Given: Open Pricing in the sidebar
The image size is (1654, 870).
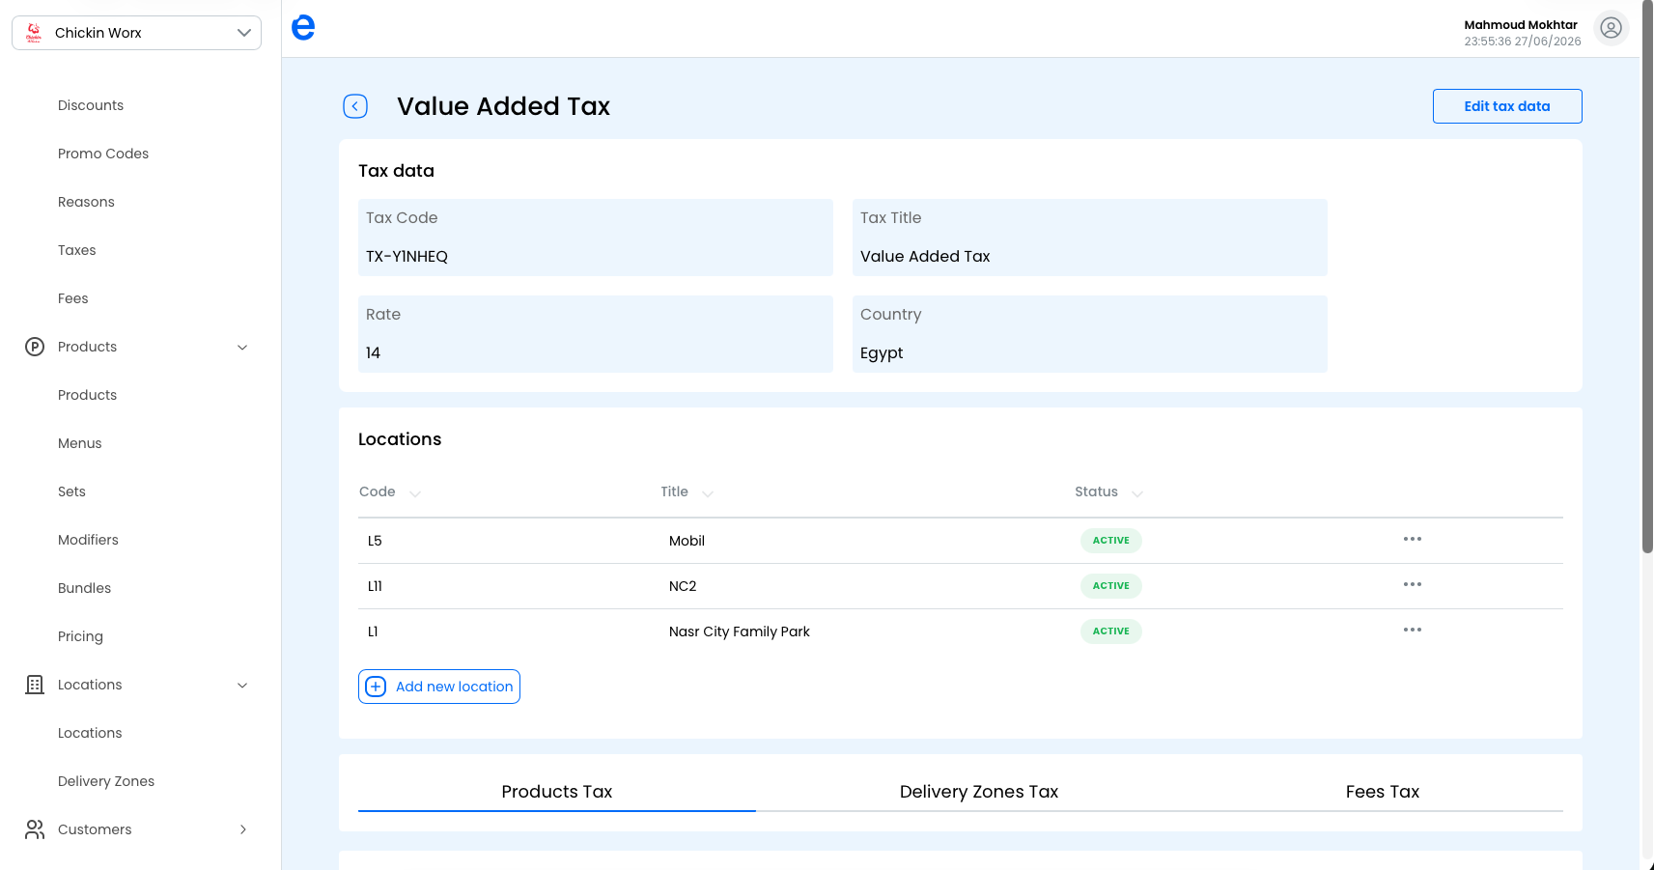Looking at the screenshot, I should pyautogui.click(x=80, y=636).
